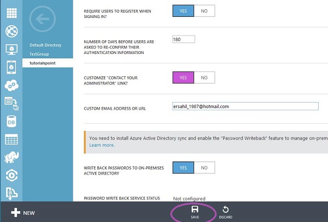Select Default Directory in the sidebar
The image size is (328, 222).
coord(45,45)
